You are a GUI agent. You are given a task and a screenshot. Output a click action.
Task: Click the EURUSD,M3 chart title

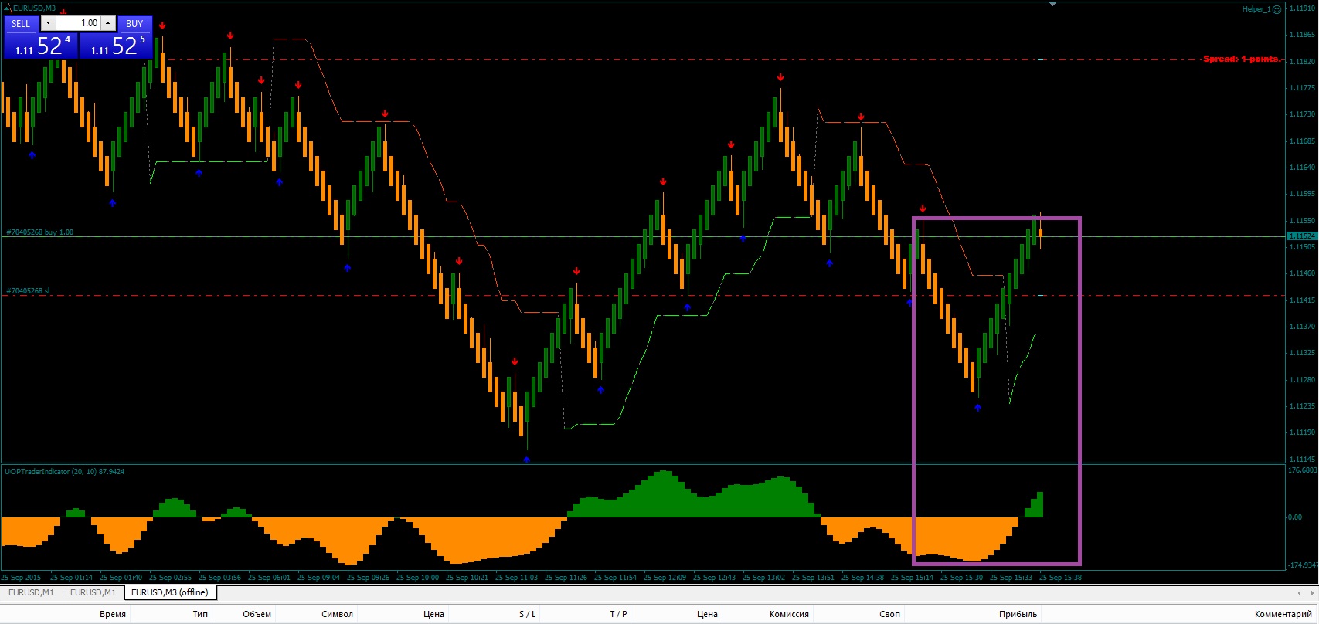(x=34, y=8)
